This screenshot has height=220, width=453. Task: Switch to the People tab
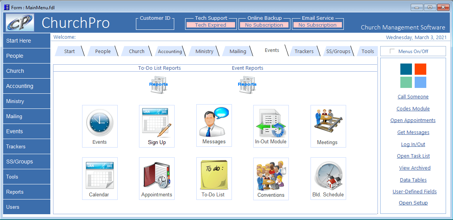pyautogui.click(x=103, y=51)
